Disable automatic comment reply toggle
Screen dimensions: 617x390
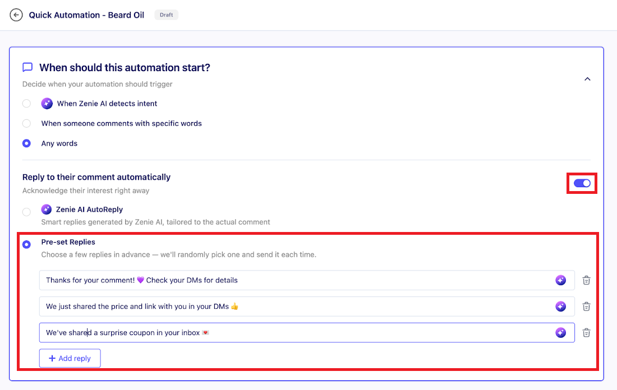point(582,183)
